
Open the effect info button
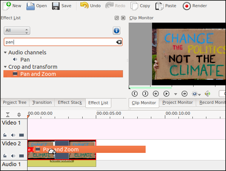tap(117, 31)
